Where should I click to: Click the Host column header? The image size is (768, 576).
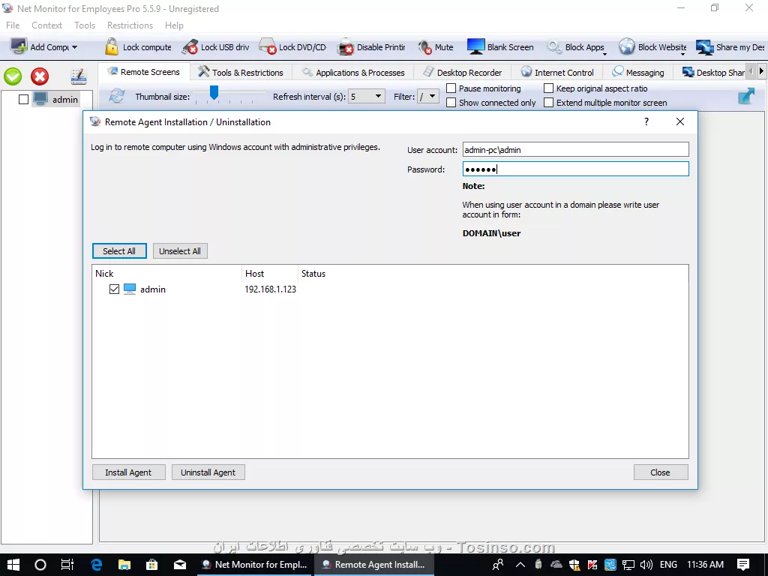pyautogui.click(x=269, y=273)
